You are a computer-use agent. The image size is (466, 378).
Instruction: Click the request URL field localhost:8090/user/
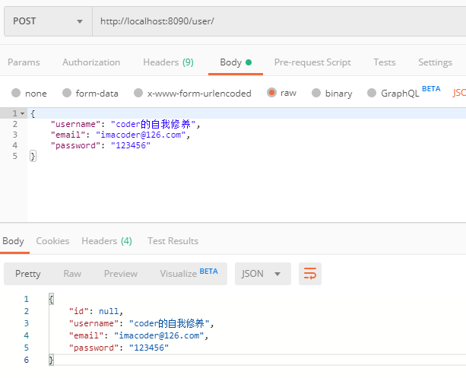point(279,21)
